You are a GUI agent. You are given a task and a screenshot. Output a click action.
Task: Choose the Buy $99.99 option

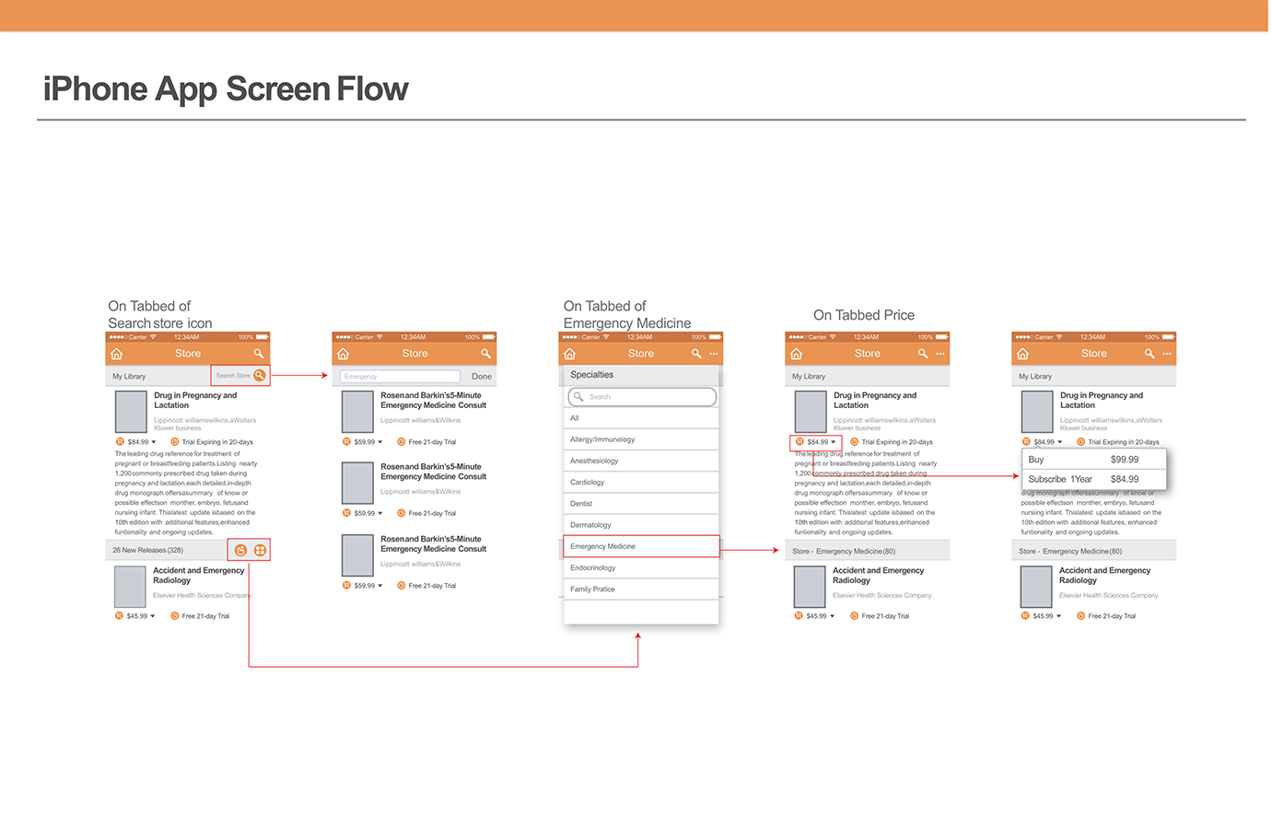(1093, 460)
